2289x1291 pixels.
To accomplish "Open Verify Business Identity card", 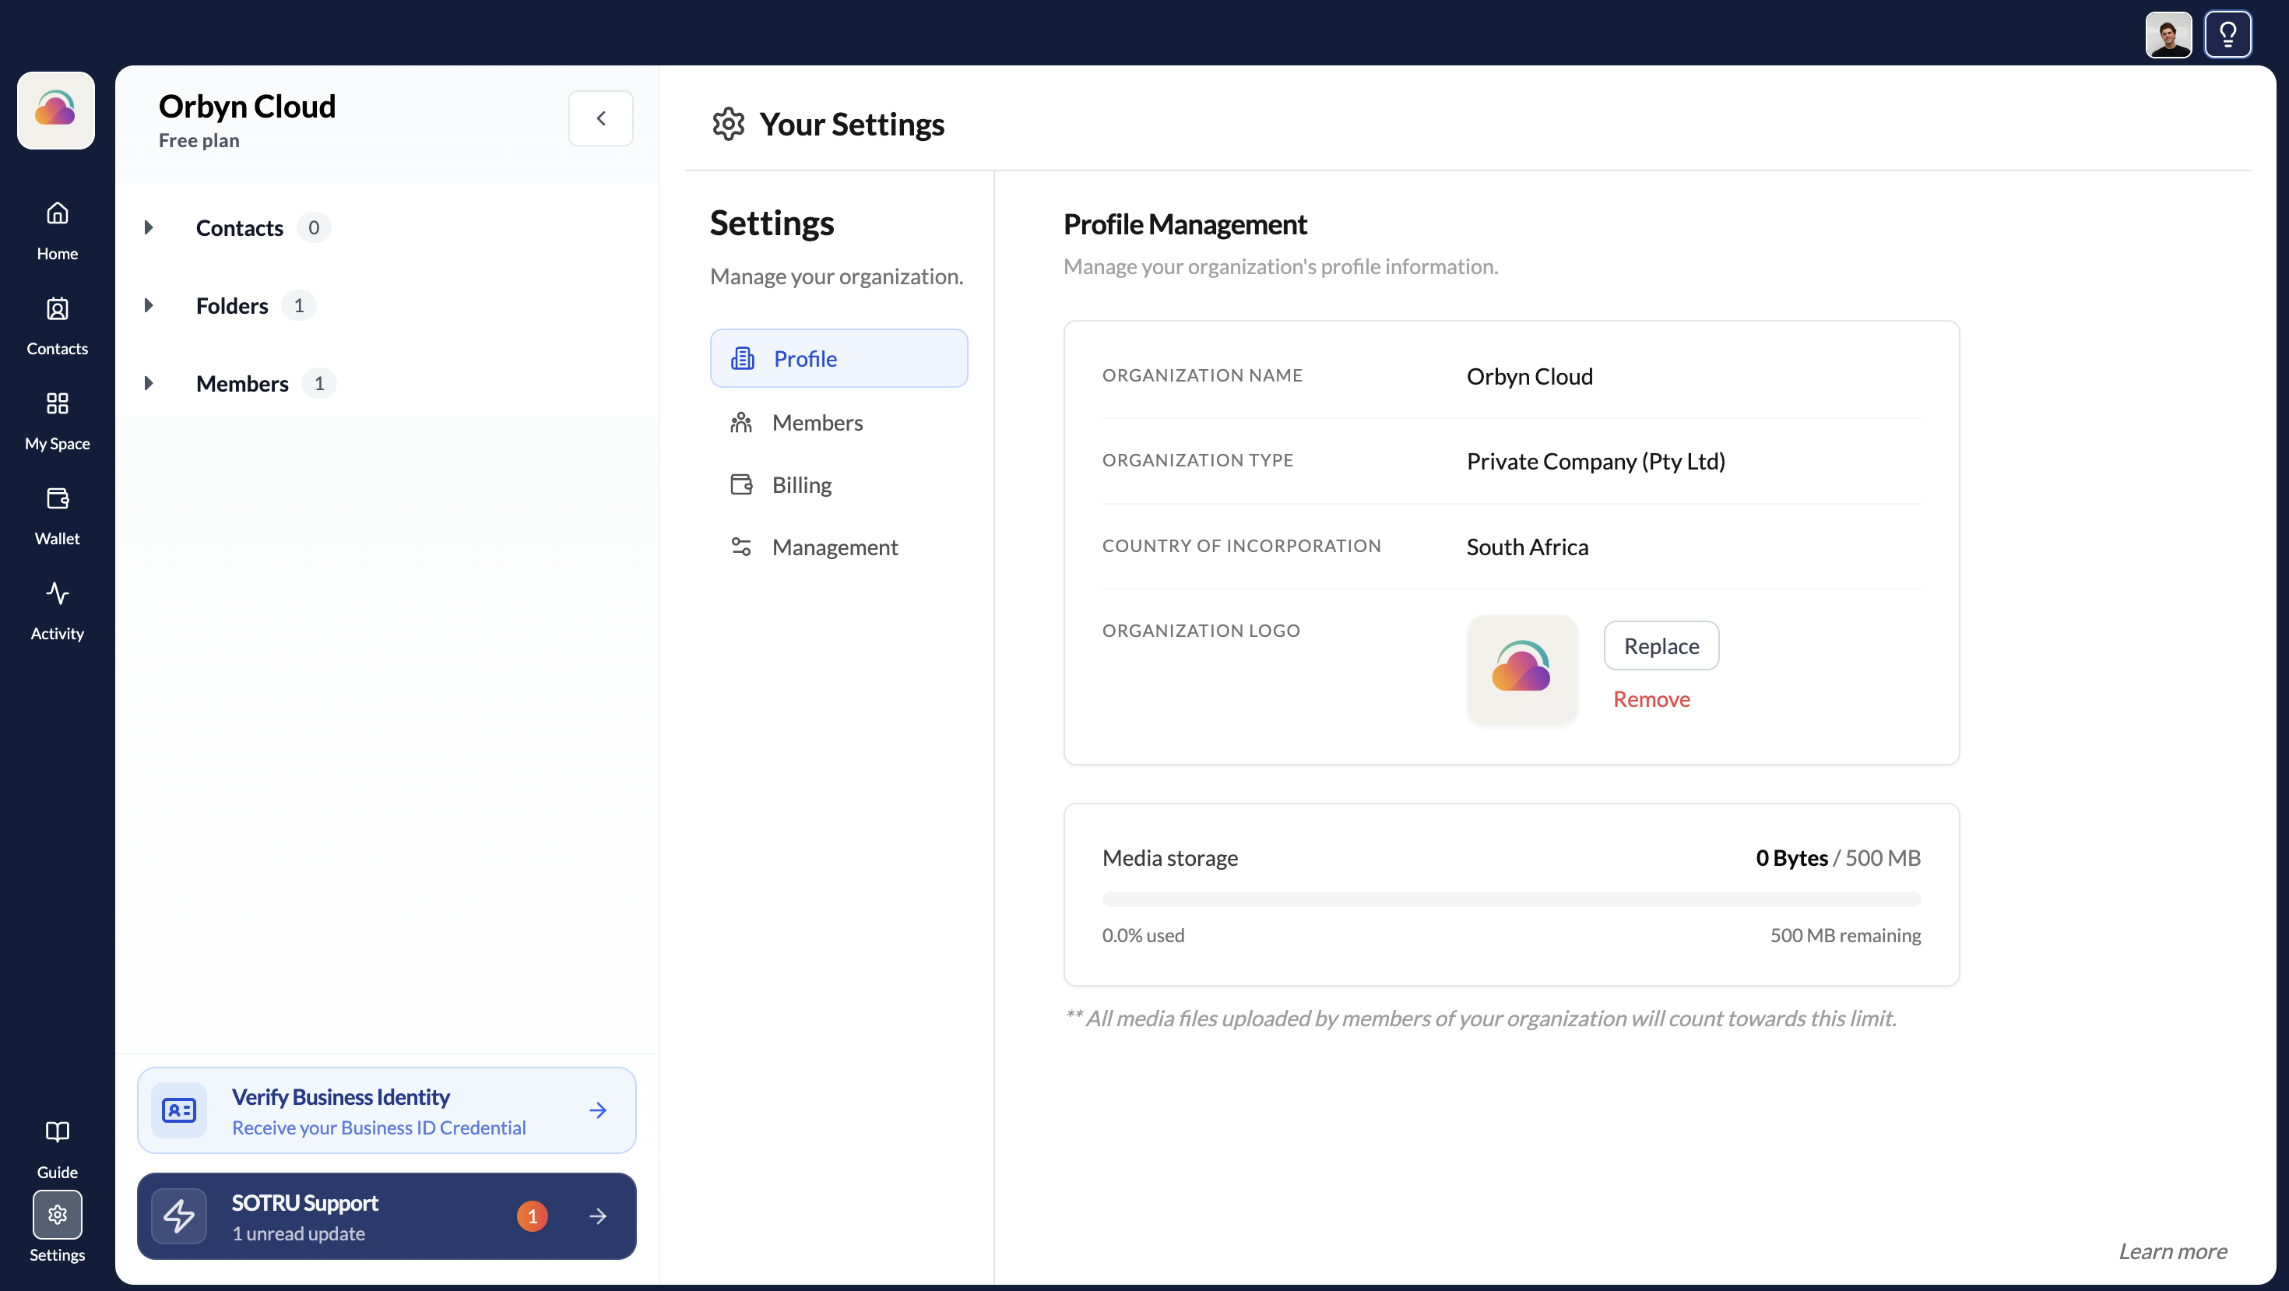I will [x=386, y=1110].
